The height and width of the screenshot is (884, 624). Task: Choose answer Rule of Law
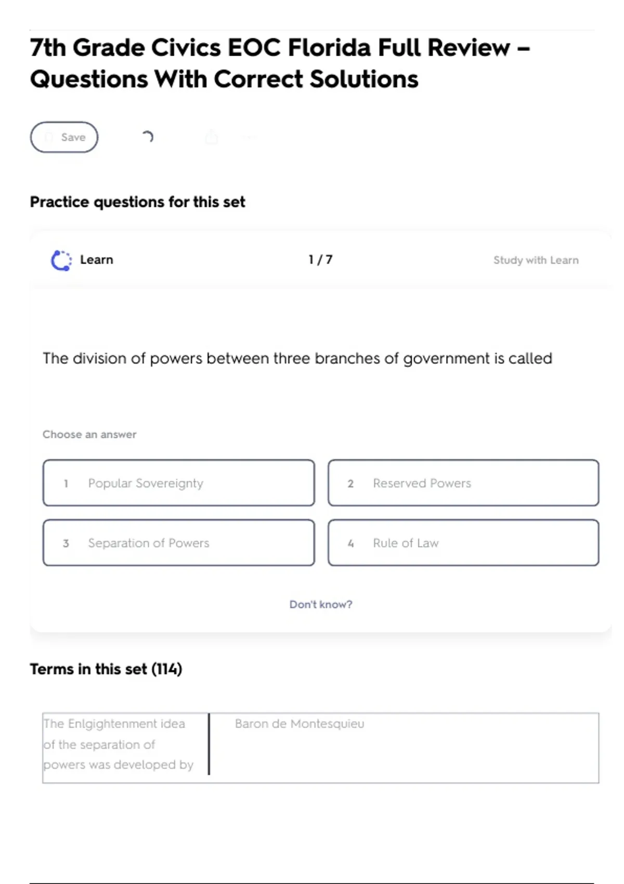pyautogui.click(x=463, y=542)
